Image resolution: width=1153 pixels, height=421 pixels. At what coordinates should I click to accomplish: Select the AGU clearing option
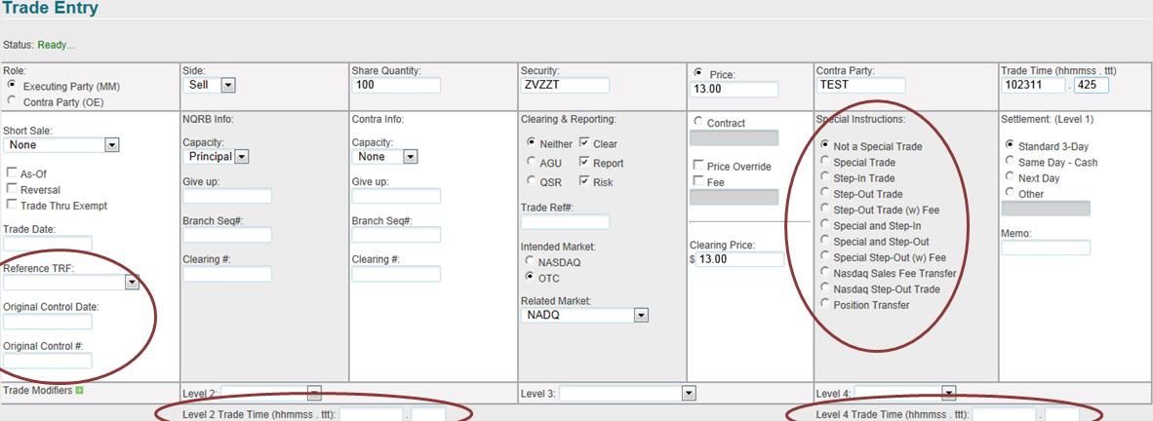[x=531, y=163]
